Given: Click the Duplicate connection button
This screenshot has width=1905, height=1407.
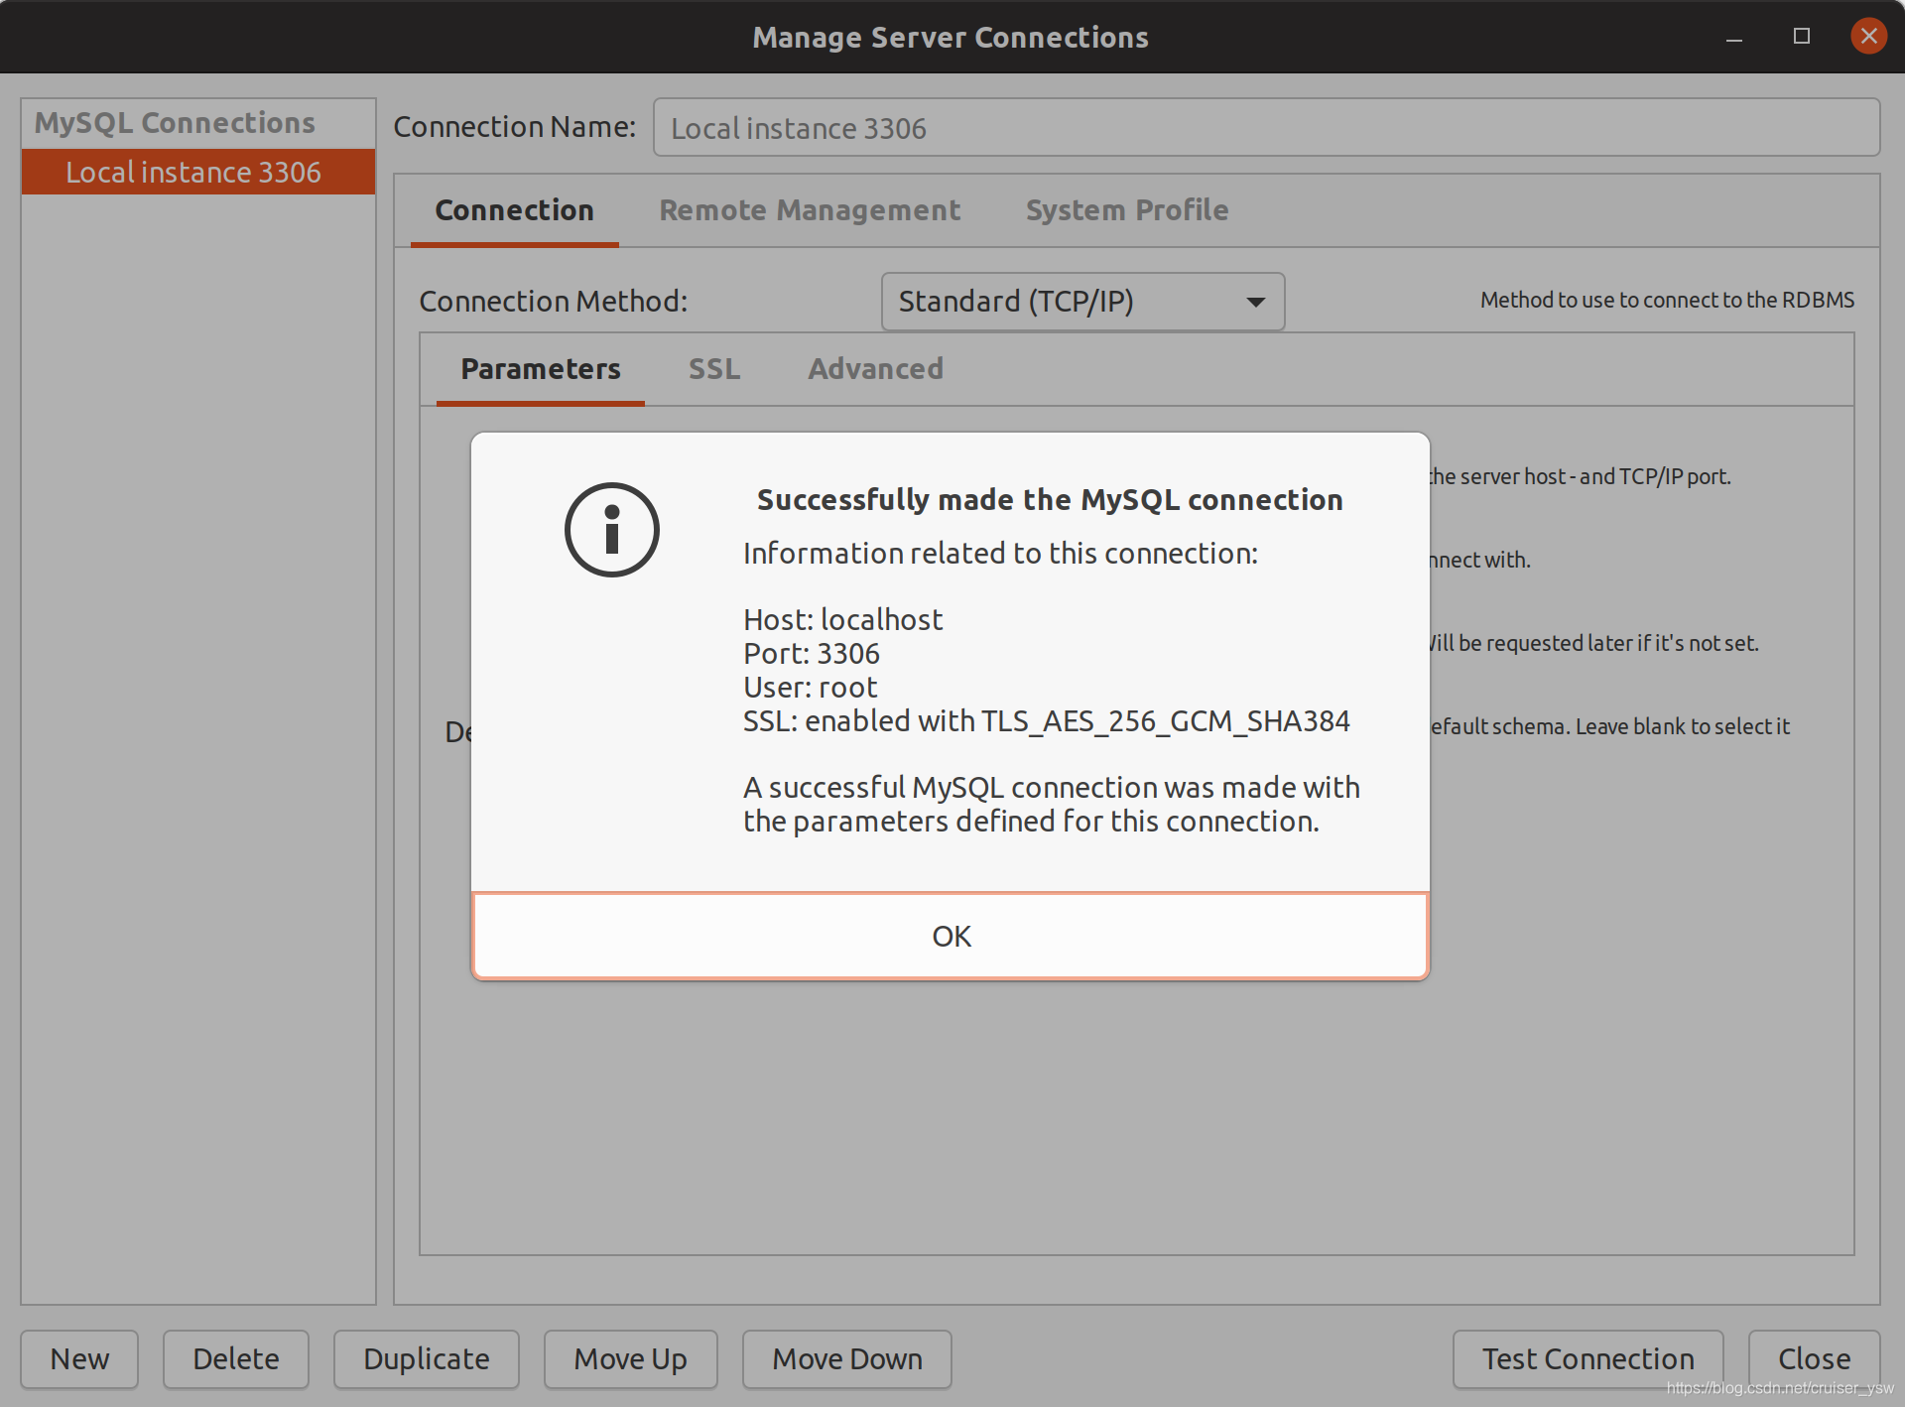Looking at the screenshot, I should click(428, 1358).
